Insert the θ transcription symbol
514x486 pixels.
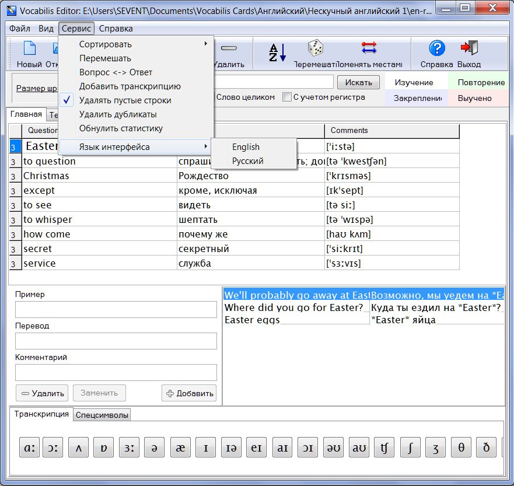(x=461, y=447)
